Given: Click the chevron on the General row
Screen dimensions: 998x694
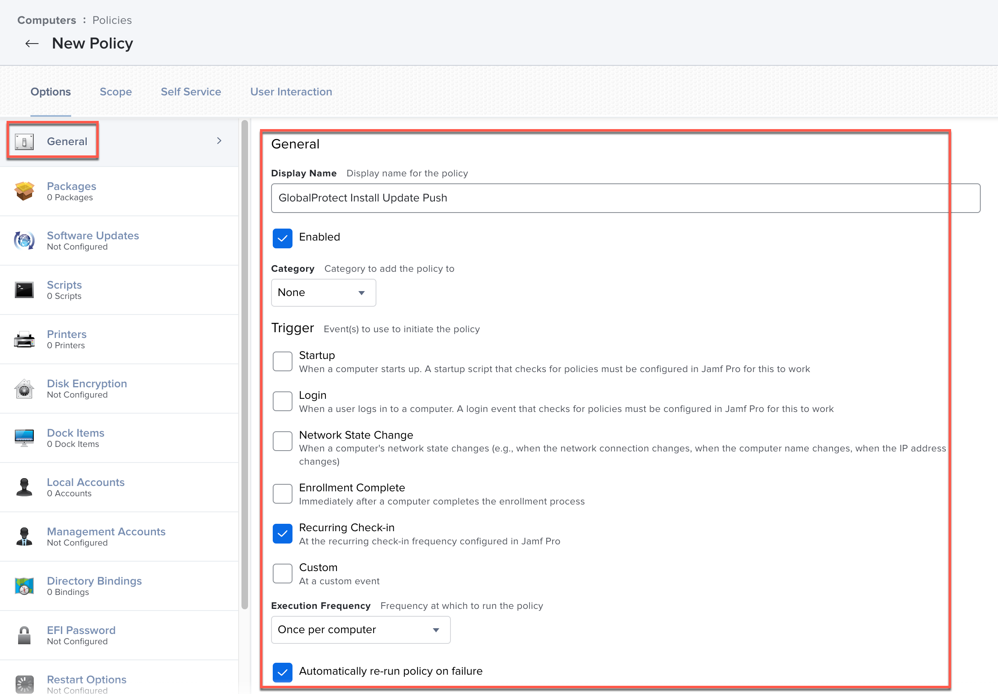Looking at the screenshot, I should click(x=219, y=141).
